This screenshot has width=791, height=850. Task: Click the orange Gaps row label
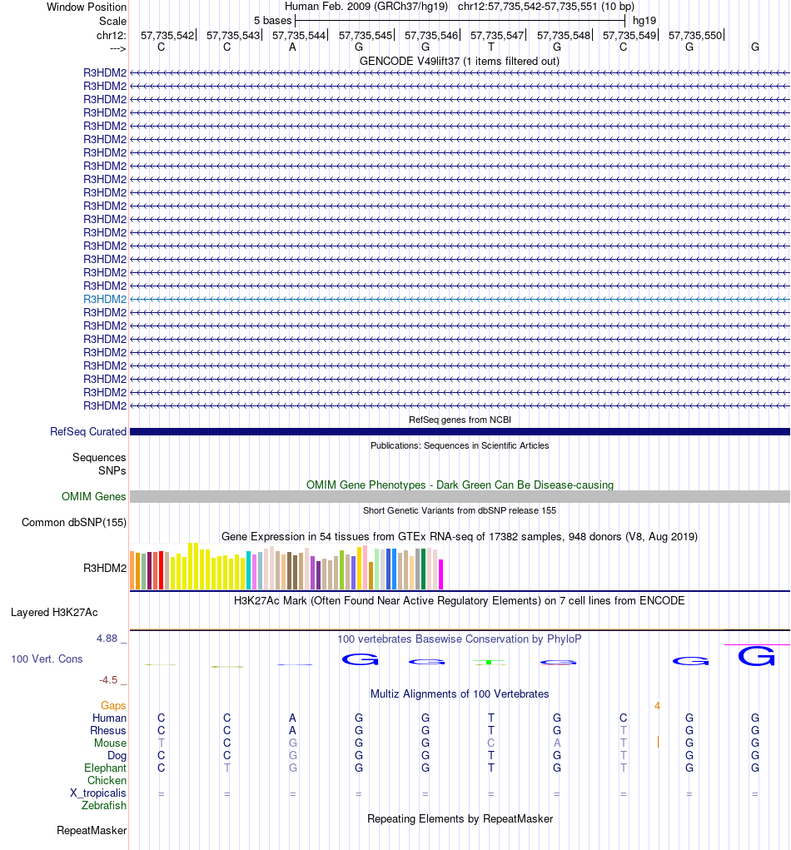[112, 706]
